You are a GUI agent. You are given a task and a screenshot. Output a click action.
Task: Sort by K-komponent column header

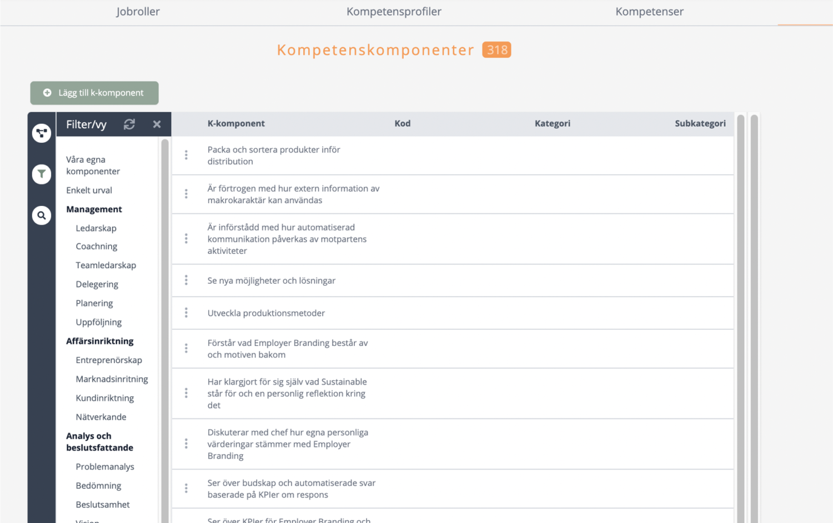click(236, 123)
